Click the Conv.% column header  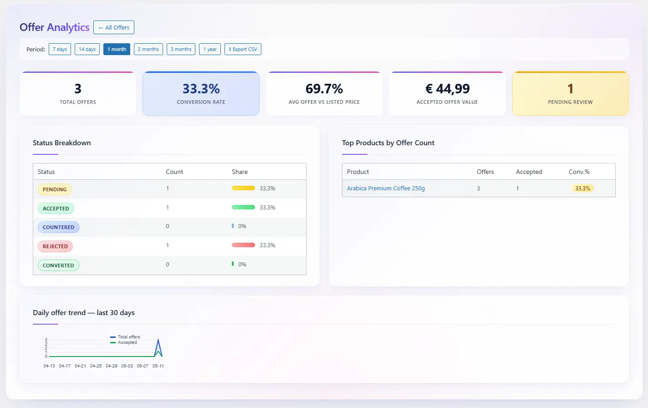point(579,172)
